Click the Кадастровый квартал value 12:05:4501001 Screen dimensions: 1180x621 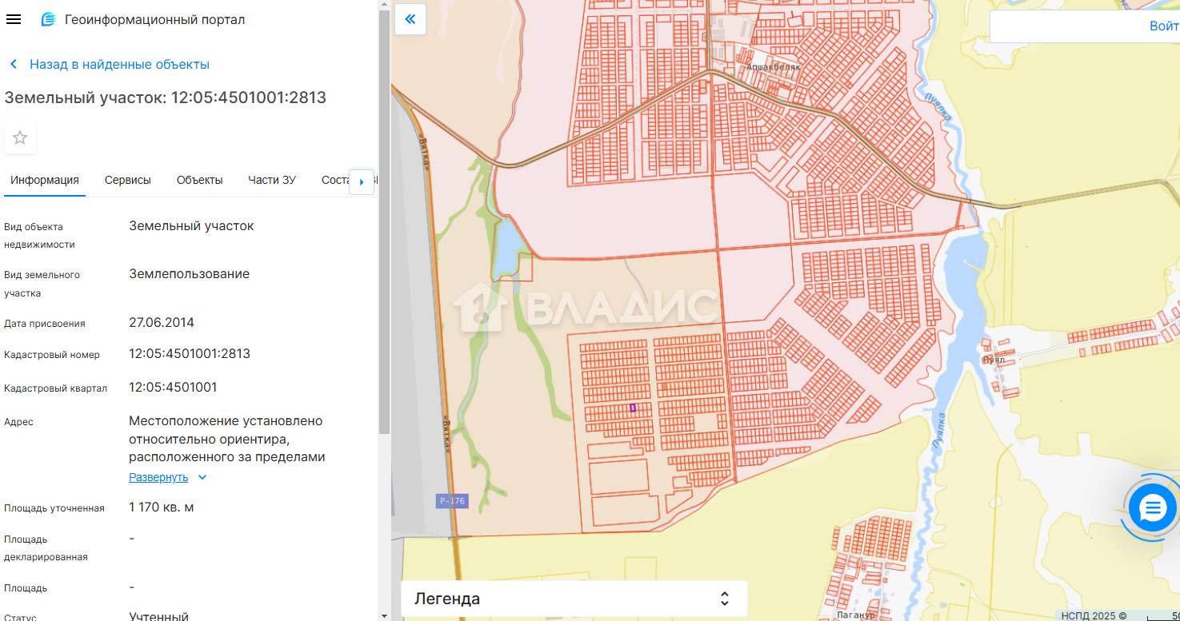(173, 388)
